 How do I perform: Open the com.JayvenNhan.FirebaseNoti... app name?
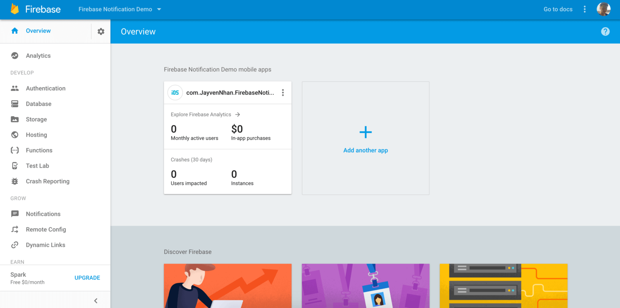pyautogui.click(x=230, y=92)
